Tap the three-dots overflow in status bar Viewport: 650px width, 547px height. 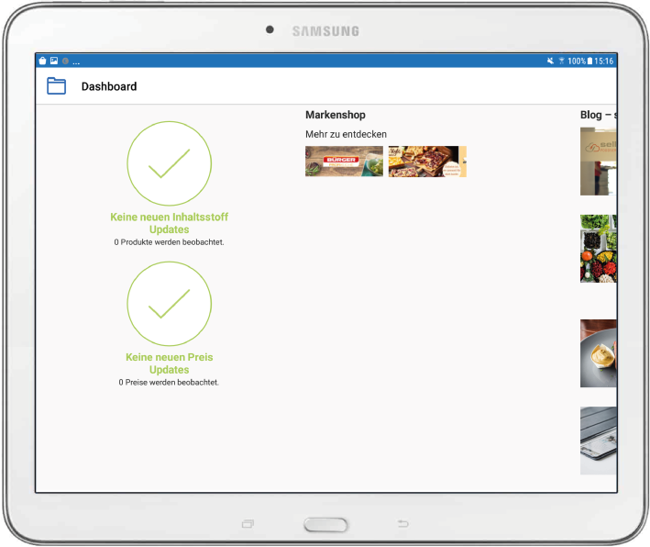[76, 63]
